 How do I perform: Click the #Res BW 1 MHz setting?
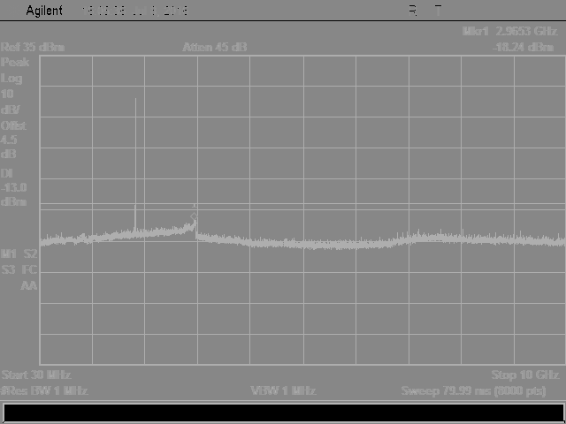click(44, 390)
